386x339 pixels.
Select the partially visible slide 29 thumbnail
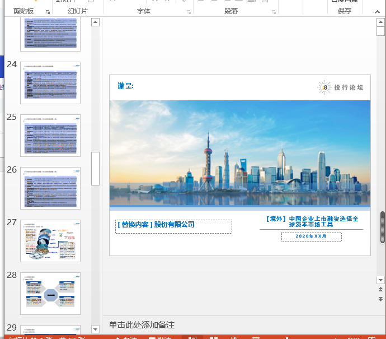pos(50,329)
